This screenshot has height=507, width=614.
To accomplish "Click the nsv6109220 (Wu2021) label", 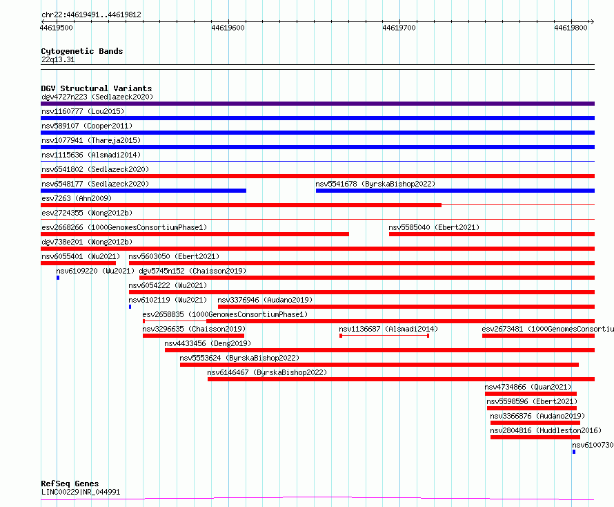I will point(95,271).
